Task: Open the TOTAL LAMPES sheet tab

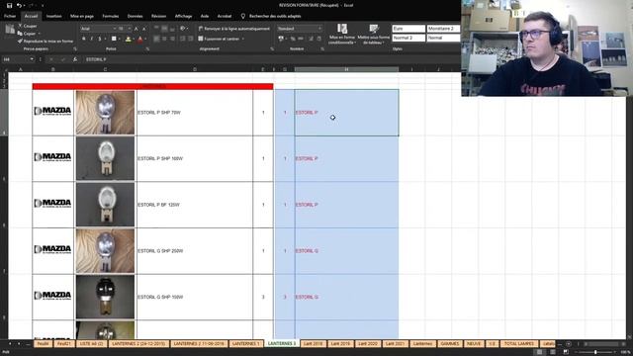Action: pos(519,344)
